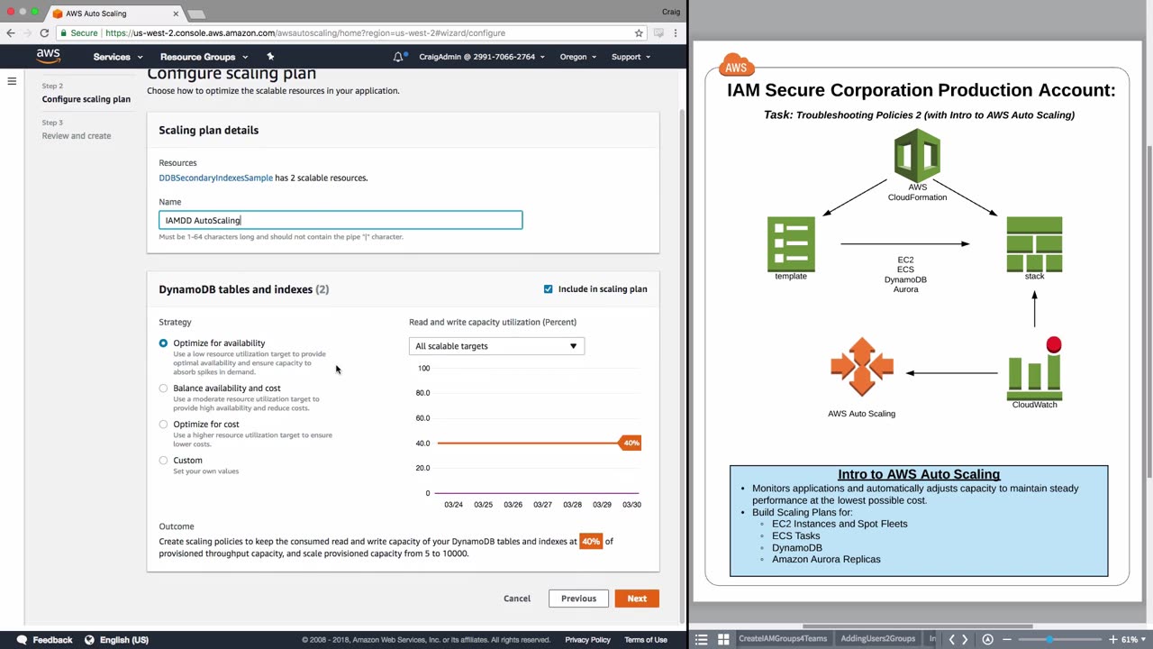1153x649 pixels.
Task: Select Optimize for cost strategy
Action: 163,425
